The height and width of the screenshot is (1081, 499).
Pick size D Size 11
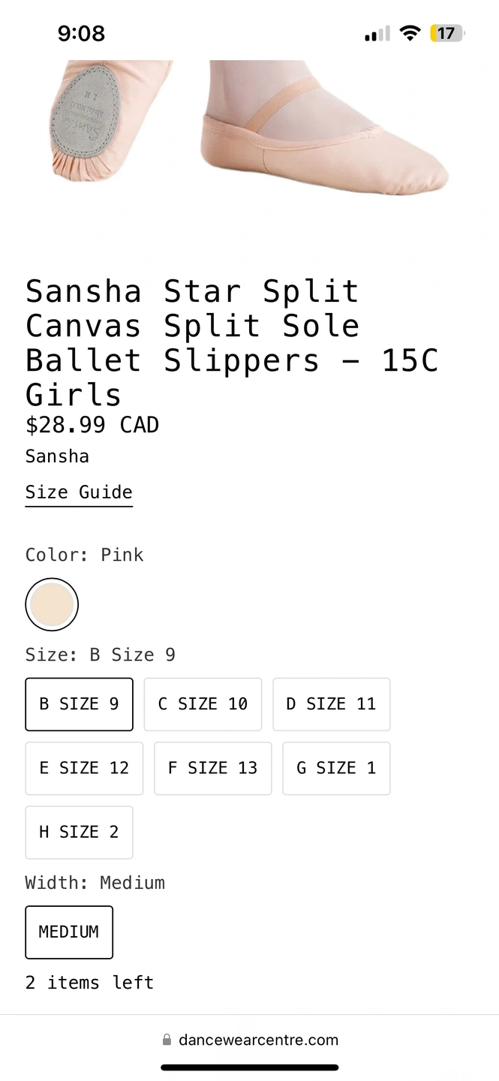(x=331, y=704)
